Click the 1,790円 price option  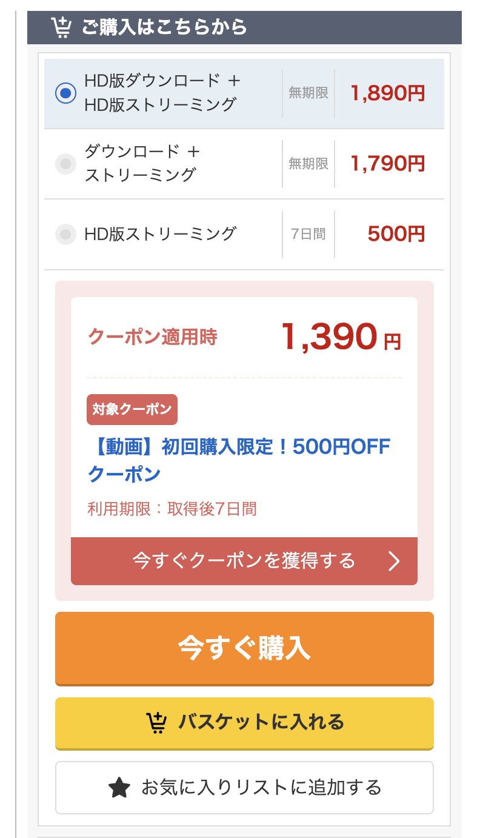[387, 163]
